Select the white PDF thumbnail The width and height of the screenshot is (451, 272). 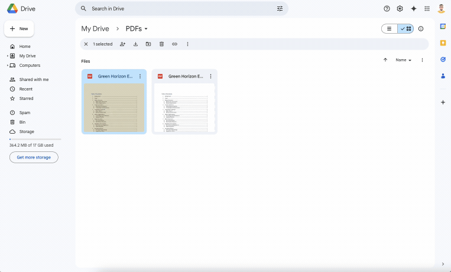click(184, 108)
